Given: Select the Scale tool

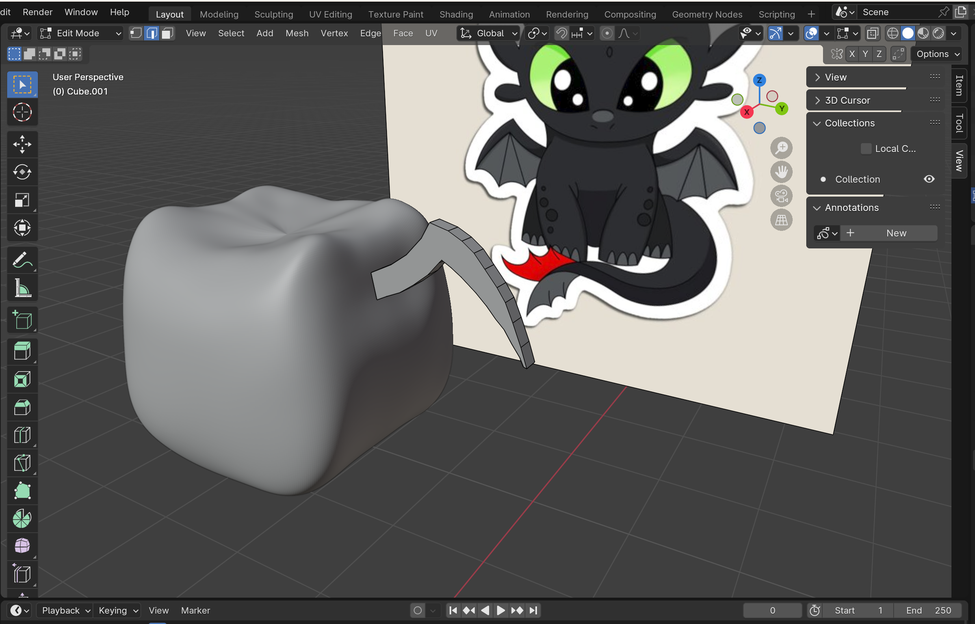Looking at the screenshot, I should [x=22, y=200].
